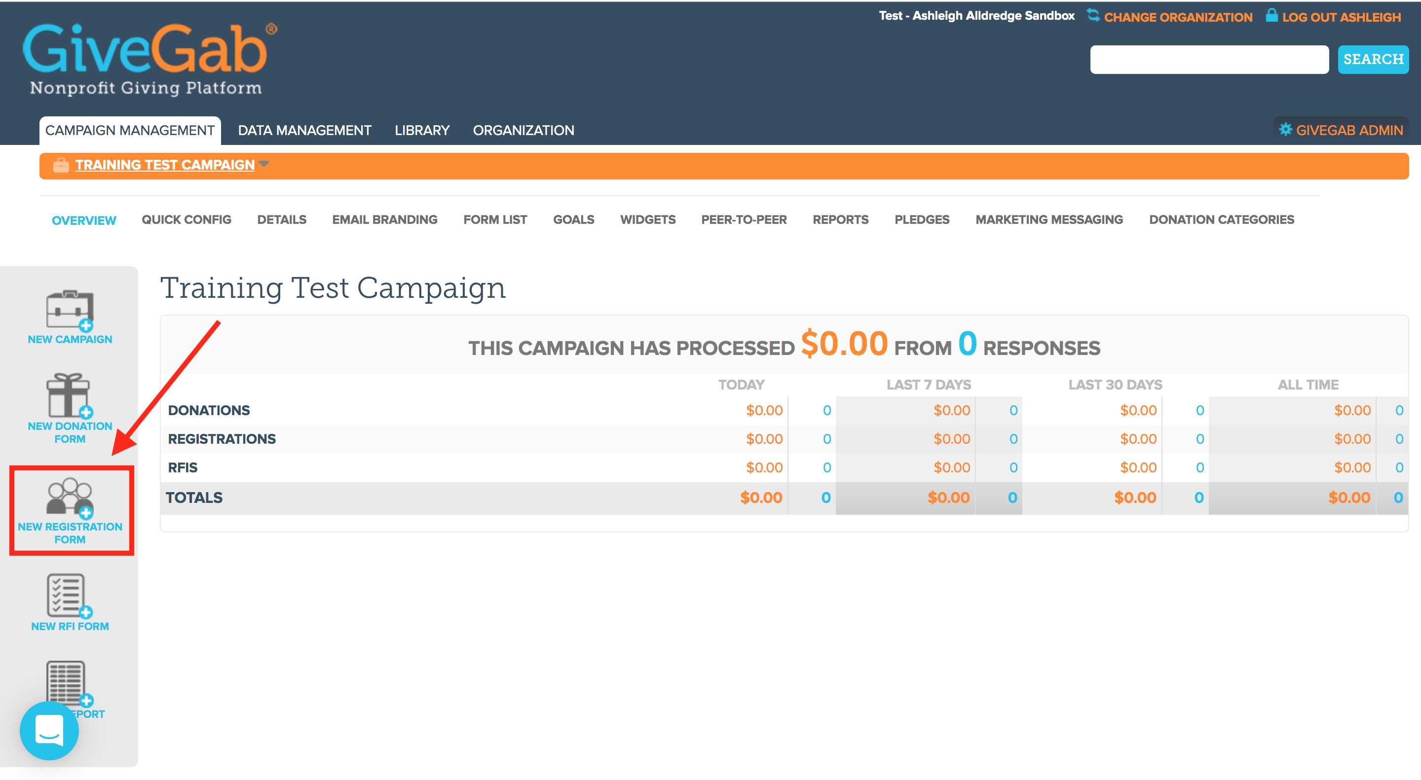Click the GiveGab Admin gear icon
The height and width of the screenshot is (780, 1421).
pyautogui.click(x=1285, y=130)
